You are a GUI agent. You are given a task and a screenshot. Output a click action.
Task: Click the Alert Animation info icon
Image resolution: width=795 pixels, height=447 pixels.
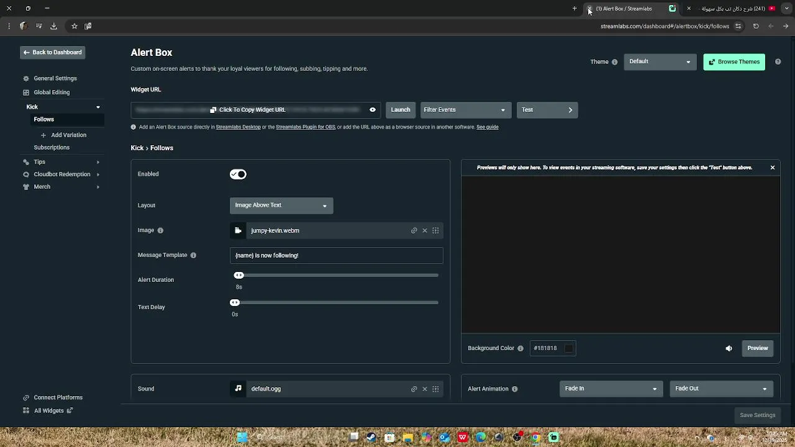(x=515, y=389)
